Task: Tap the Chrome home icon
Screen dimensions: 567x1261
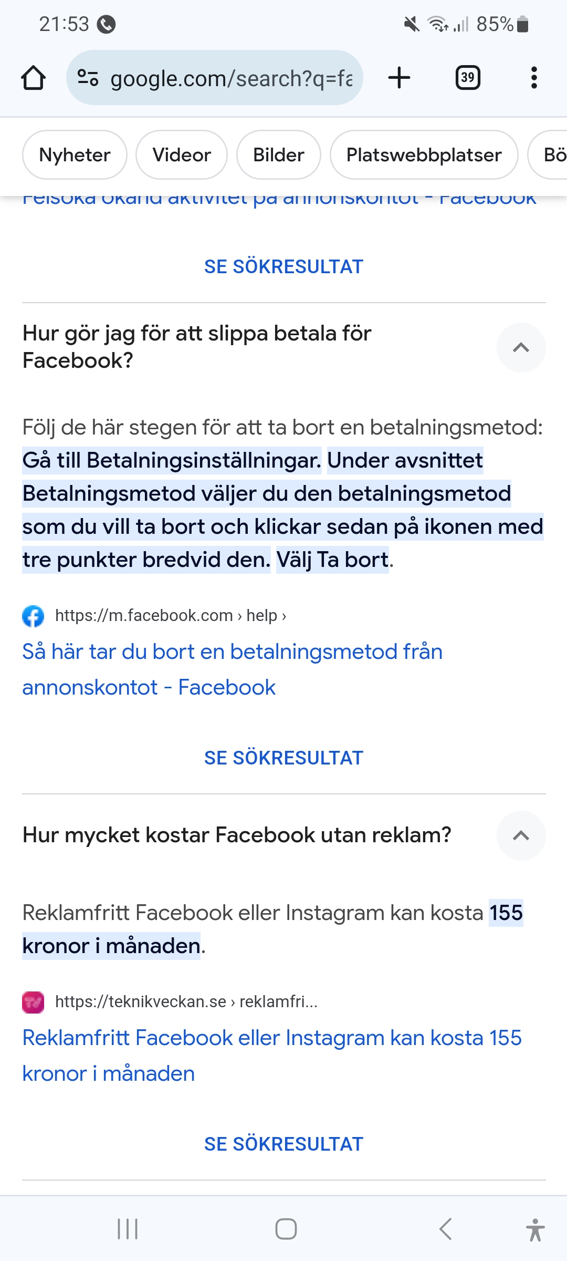Action: point(33,78)
